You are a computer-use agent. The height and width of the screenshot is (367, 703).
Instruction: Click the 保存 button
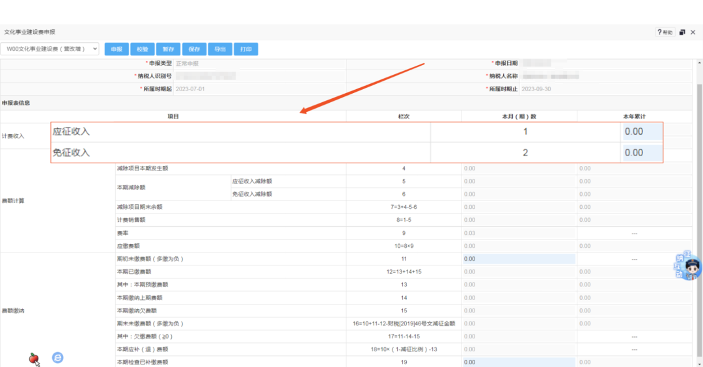click(x=194, y=49)
